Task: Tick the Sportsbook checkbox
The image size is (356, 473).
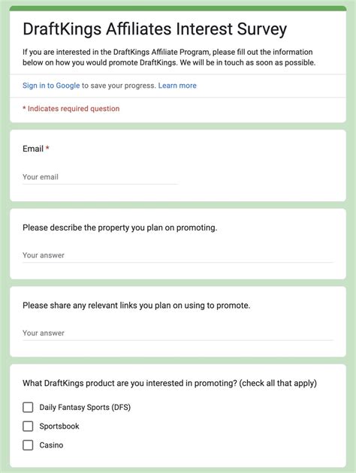Action: tap(28, 426)
